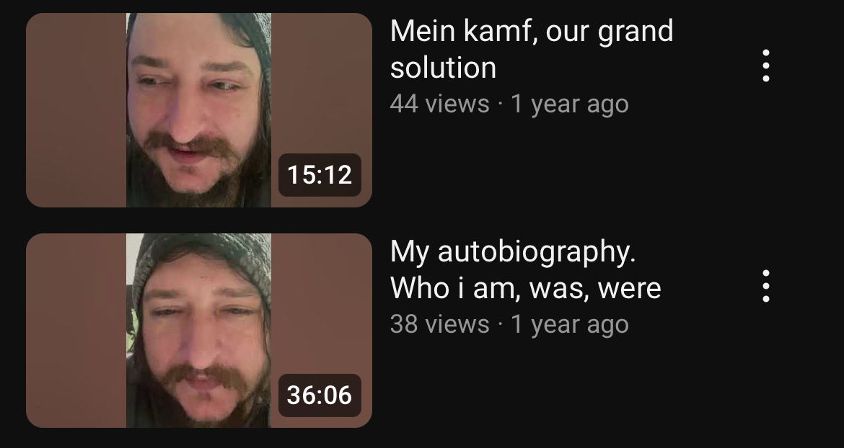Click 'Who i am, was, were' title line

pos(525,288)
